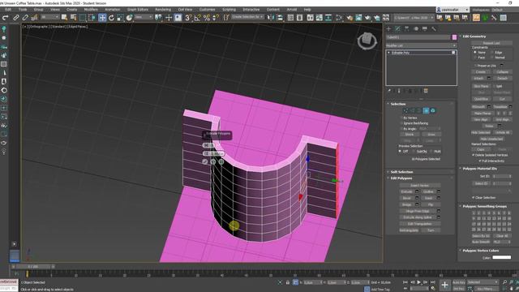Viewport: 519px width, 292px height.
Task: Open the white vertex Color swatch
Action: [501, 257]
